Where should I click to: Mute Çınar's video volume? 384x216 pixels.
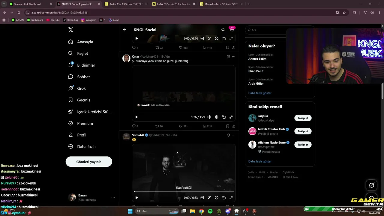[209, 117]
